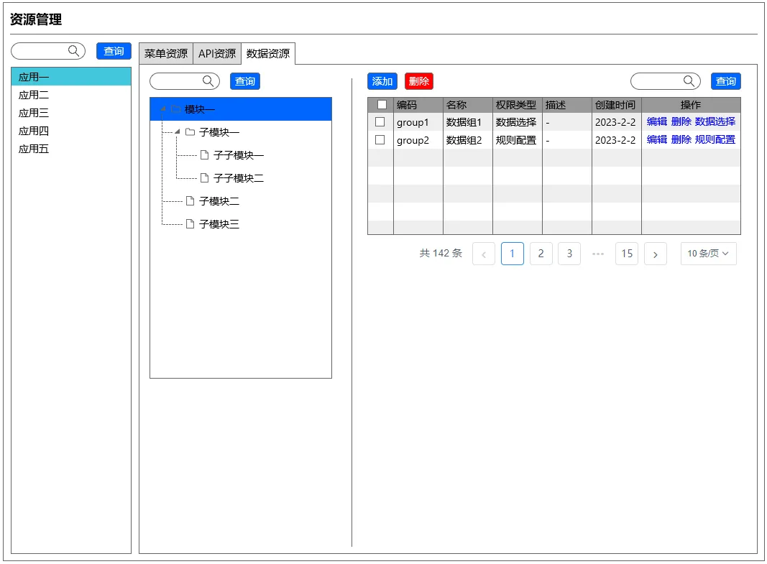The height and width of the screenshot is (564, 767).
Task: Click folder icon beside 子模块一
Action: (190, 132)
